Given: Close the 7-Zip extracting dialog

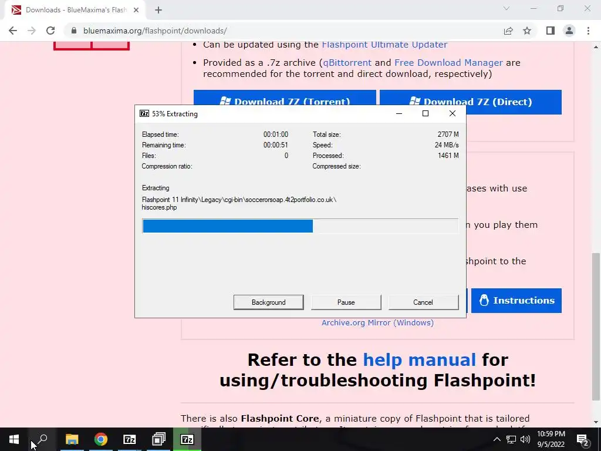Looking at the screenshot, I should pos(453,113).
